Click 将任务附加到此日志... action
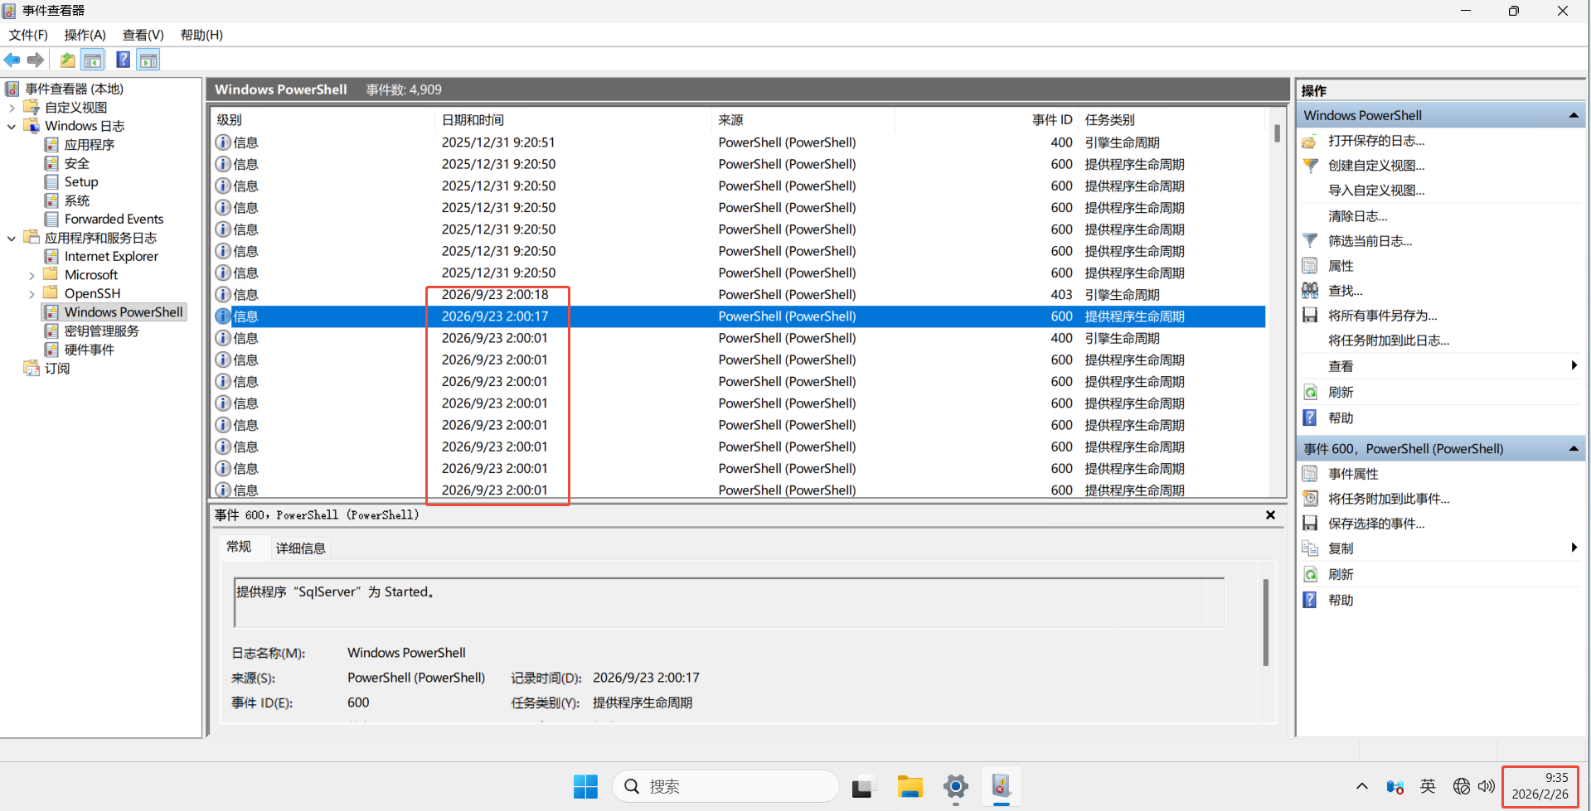The height and width of the screenshot is (811, 1591). pyautogui.click(x=1389, y=340)
